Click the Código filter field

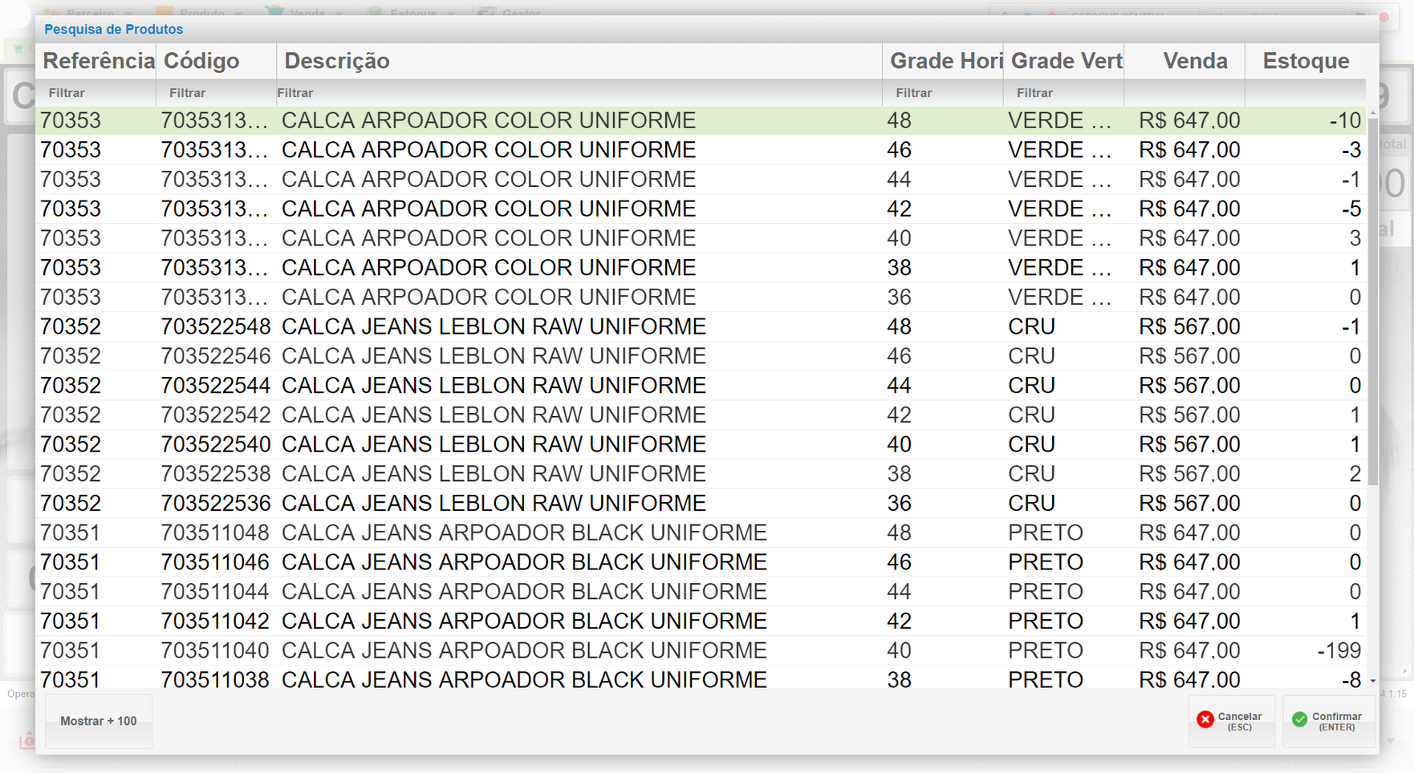(217, 93)
